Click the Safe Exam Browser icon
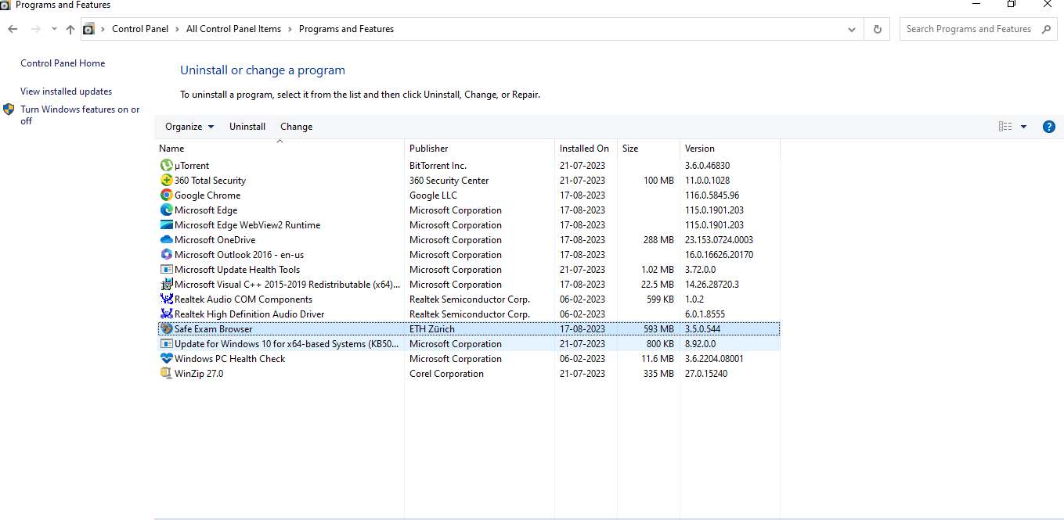 click(166, 329)
